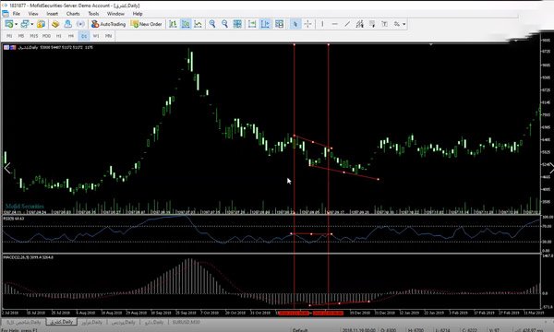
Task: Select the equidistant channel tool
Action: (360, 24)
